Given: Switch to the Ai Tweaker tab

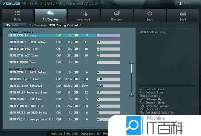Looking at the screenshot, I should (51, 15).
